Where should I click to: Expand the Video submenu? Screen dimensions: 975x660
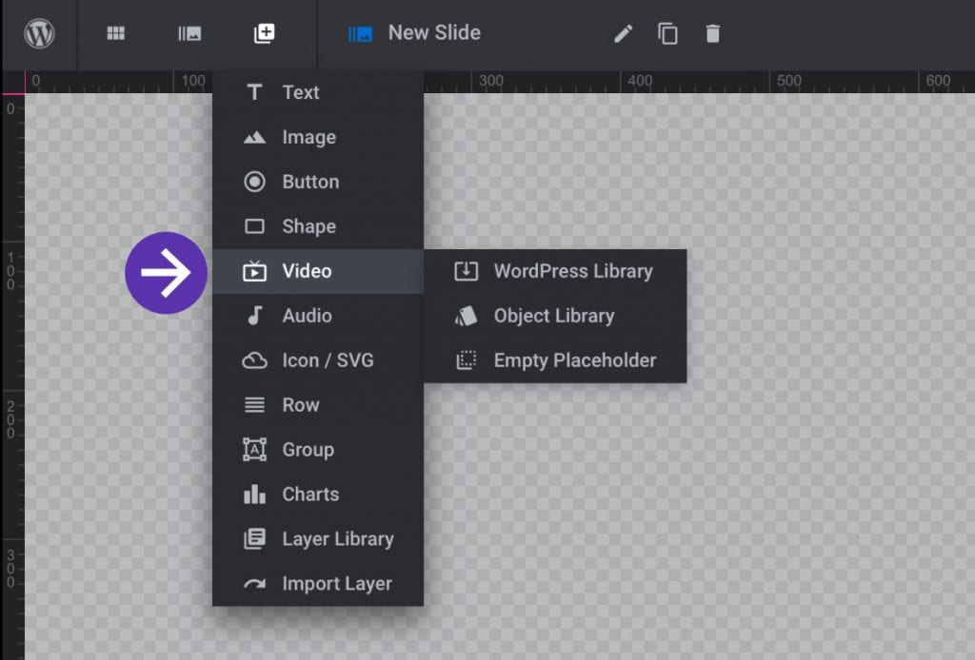coord(308,271)
